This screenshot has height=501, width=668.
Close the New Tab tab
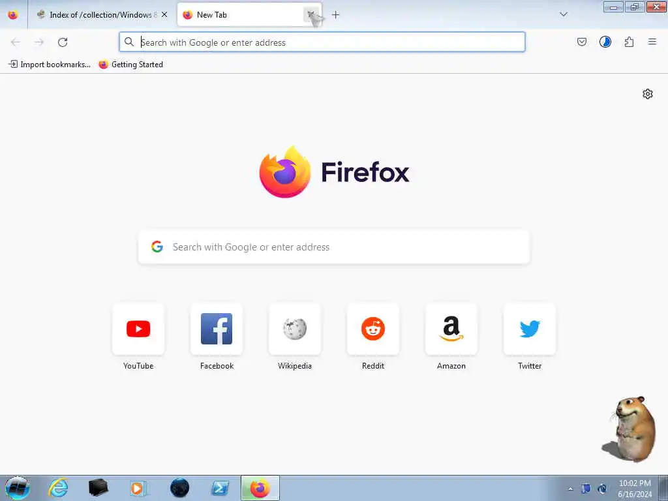(x=311, y=15)
